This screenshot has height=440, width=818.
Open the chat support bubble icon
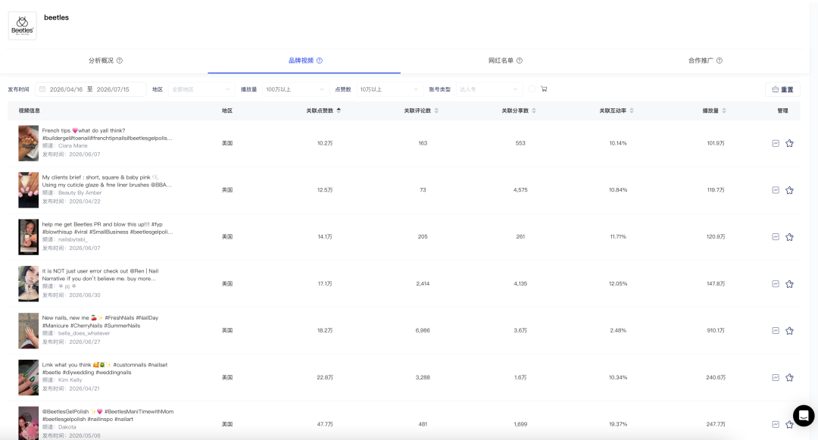804,416
